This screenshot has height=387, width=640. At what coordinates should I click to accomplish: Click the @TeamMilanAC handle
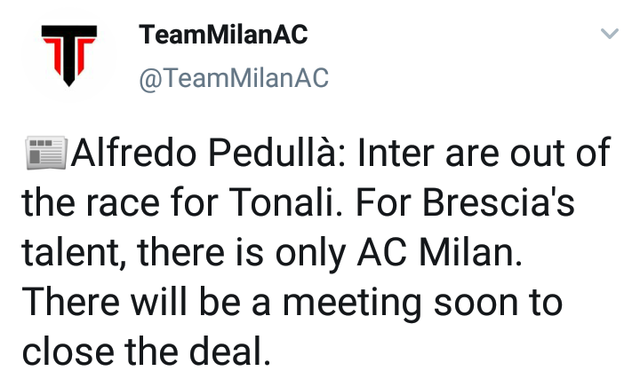pyautogui.click(x=234, y=79)
